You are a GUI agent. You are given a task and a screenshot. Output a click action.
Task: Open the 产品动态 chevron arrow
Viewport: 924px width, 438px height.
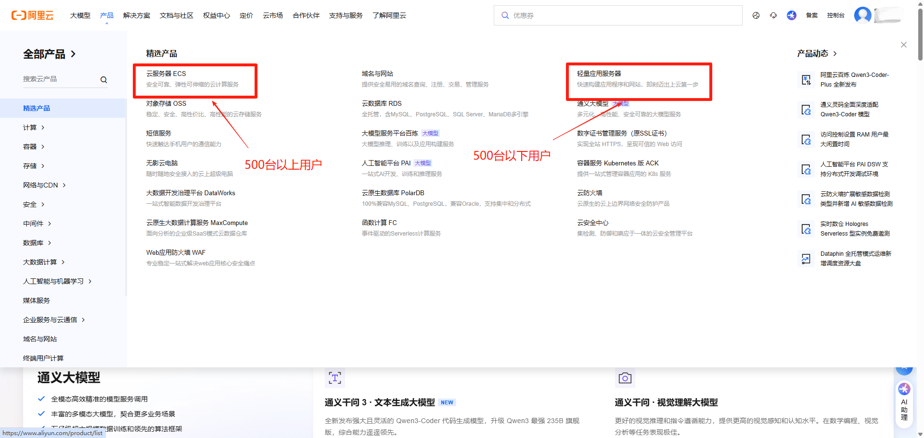[x=835, y=54]
